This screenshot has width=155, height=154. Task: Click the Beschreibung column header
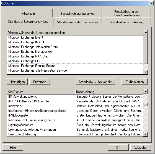(x=109, y=92)
